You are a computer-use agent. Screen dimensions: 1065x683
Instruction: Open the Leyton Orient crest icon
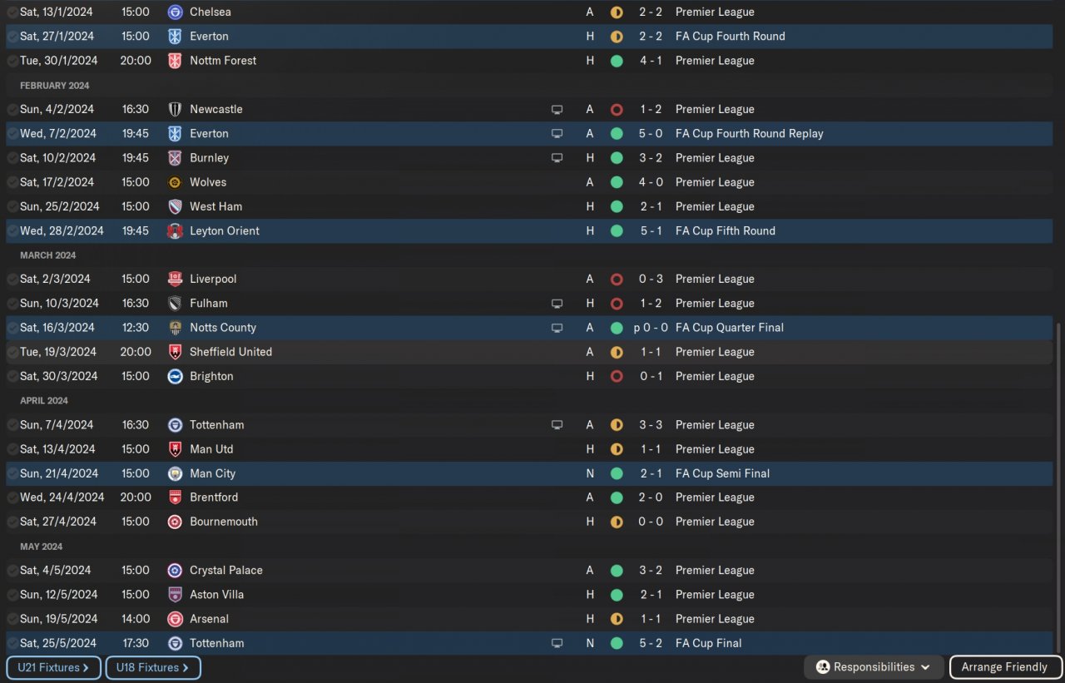tap(175, 230)
